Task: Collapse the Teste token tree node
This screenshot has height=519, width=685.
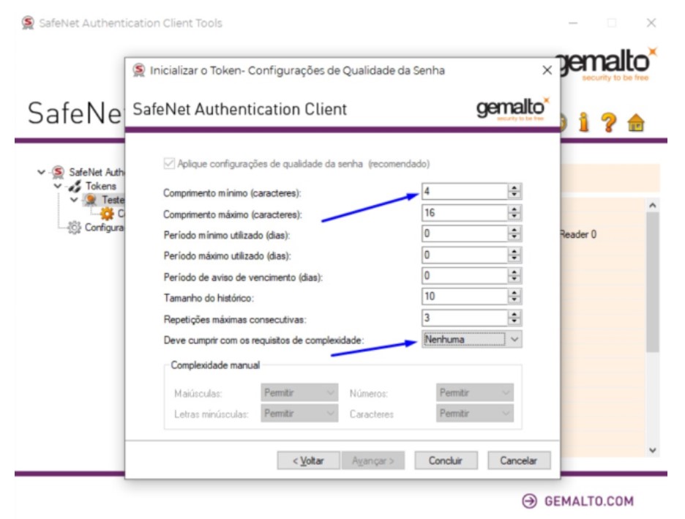Action: pos(74,200)
